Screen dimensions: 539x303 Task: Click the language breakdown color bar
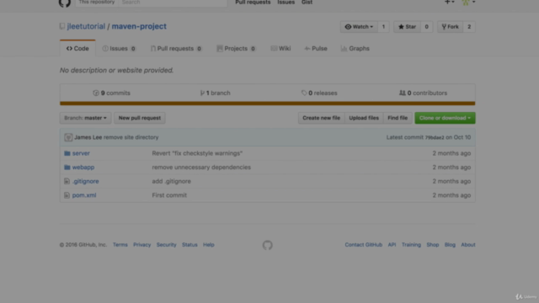tap(268, 104)
